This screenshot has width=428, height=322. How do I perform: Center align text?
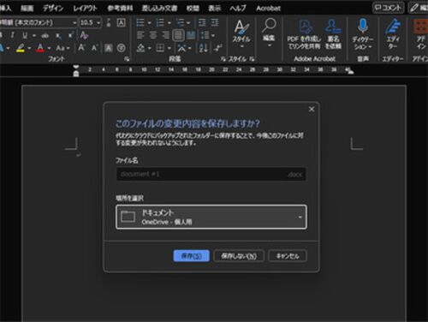pyautogui.click(x=153, y=35)
